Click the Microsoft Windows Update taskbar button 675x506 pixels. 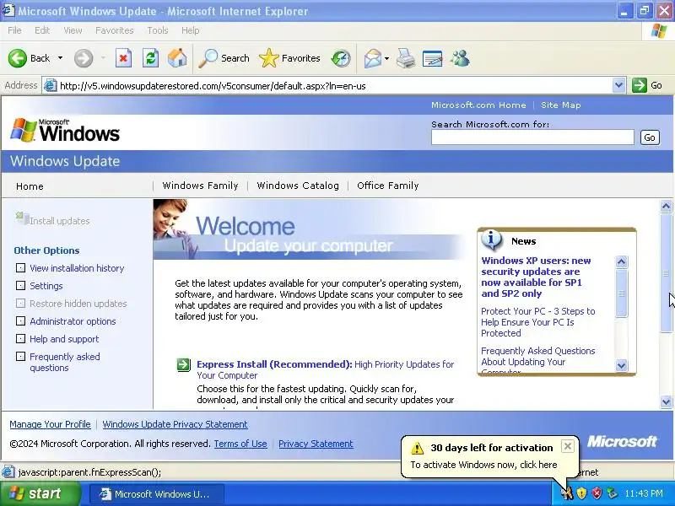157,493
